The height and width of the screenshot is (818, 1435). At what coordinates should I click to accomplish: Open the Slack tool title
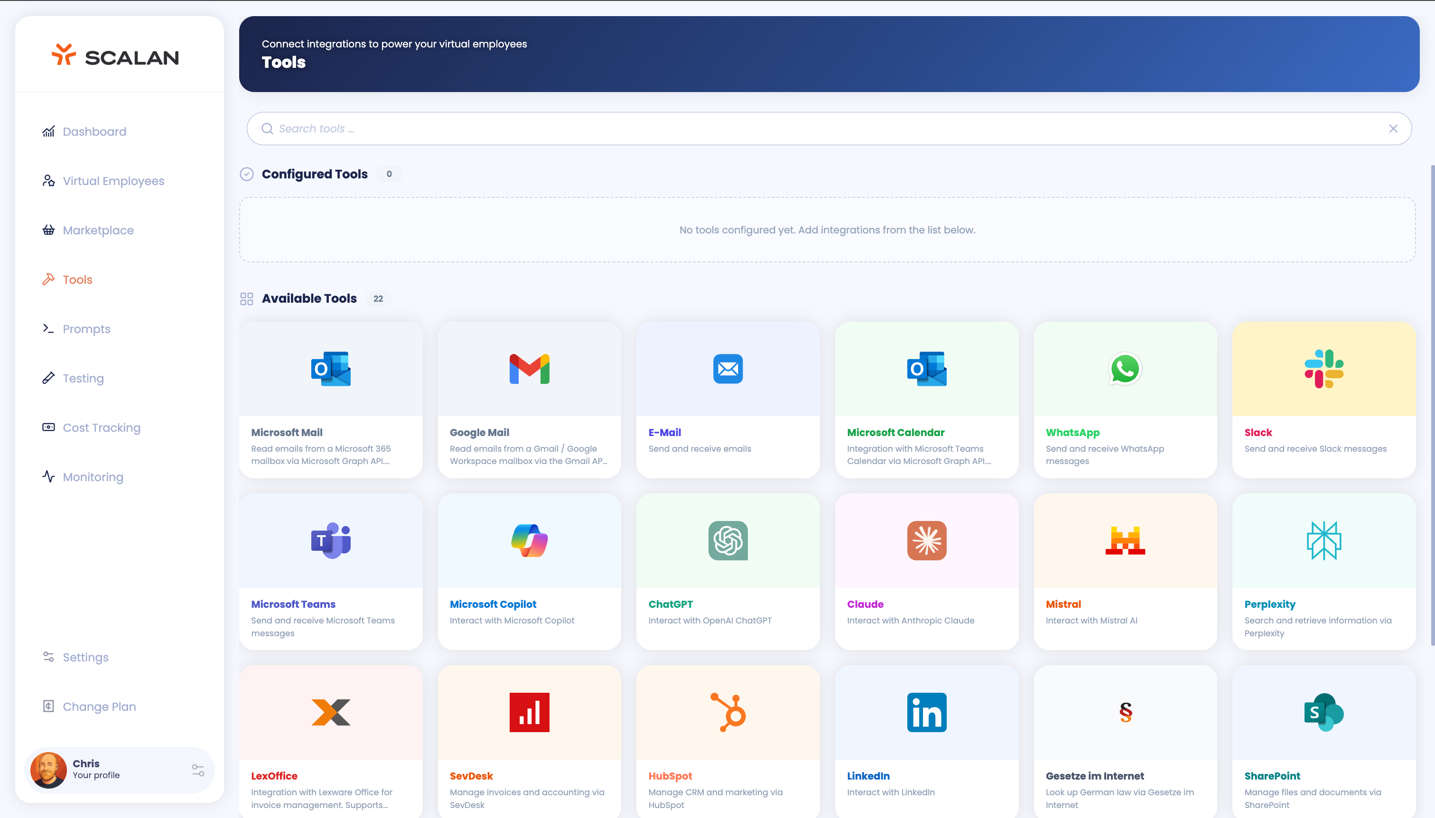click(x=1258, y=433)
